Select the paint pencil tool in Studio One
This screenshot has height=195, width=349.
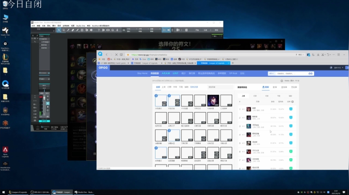[x=78, y=30]
